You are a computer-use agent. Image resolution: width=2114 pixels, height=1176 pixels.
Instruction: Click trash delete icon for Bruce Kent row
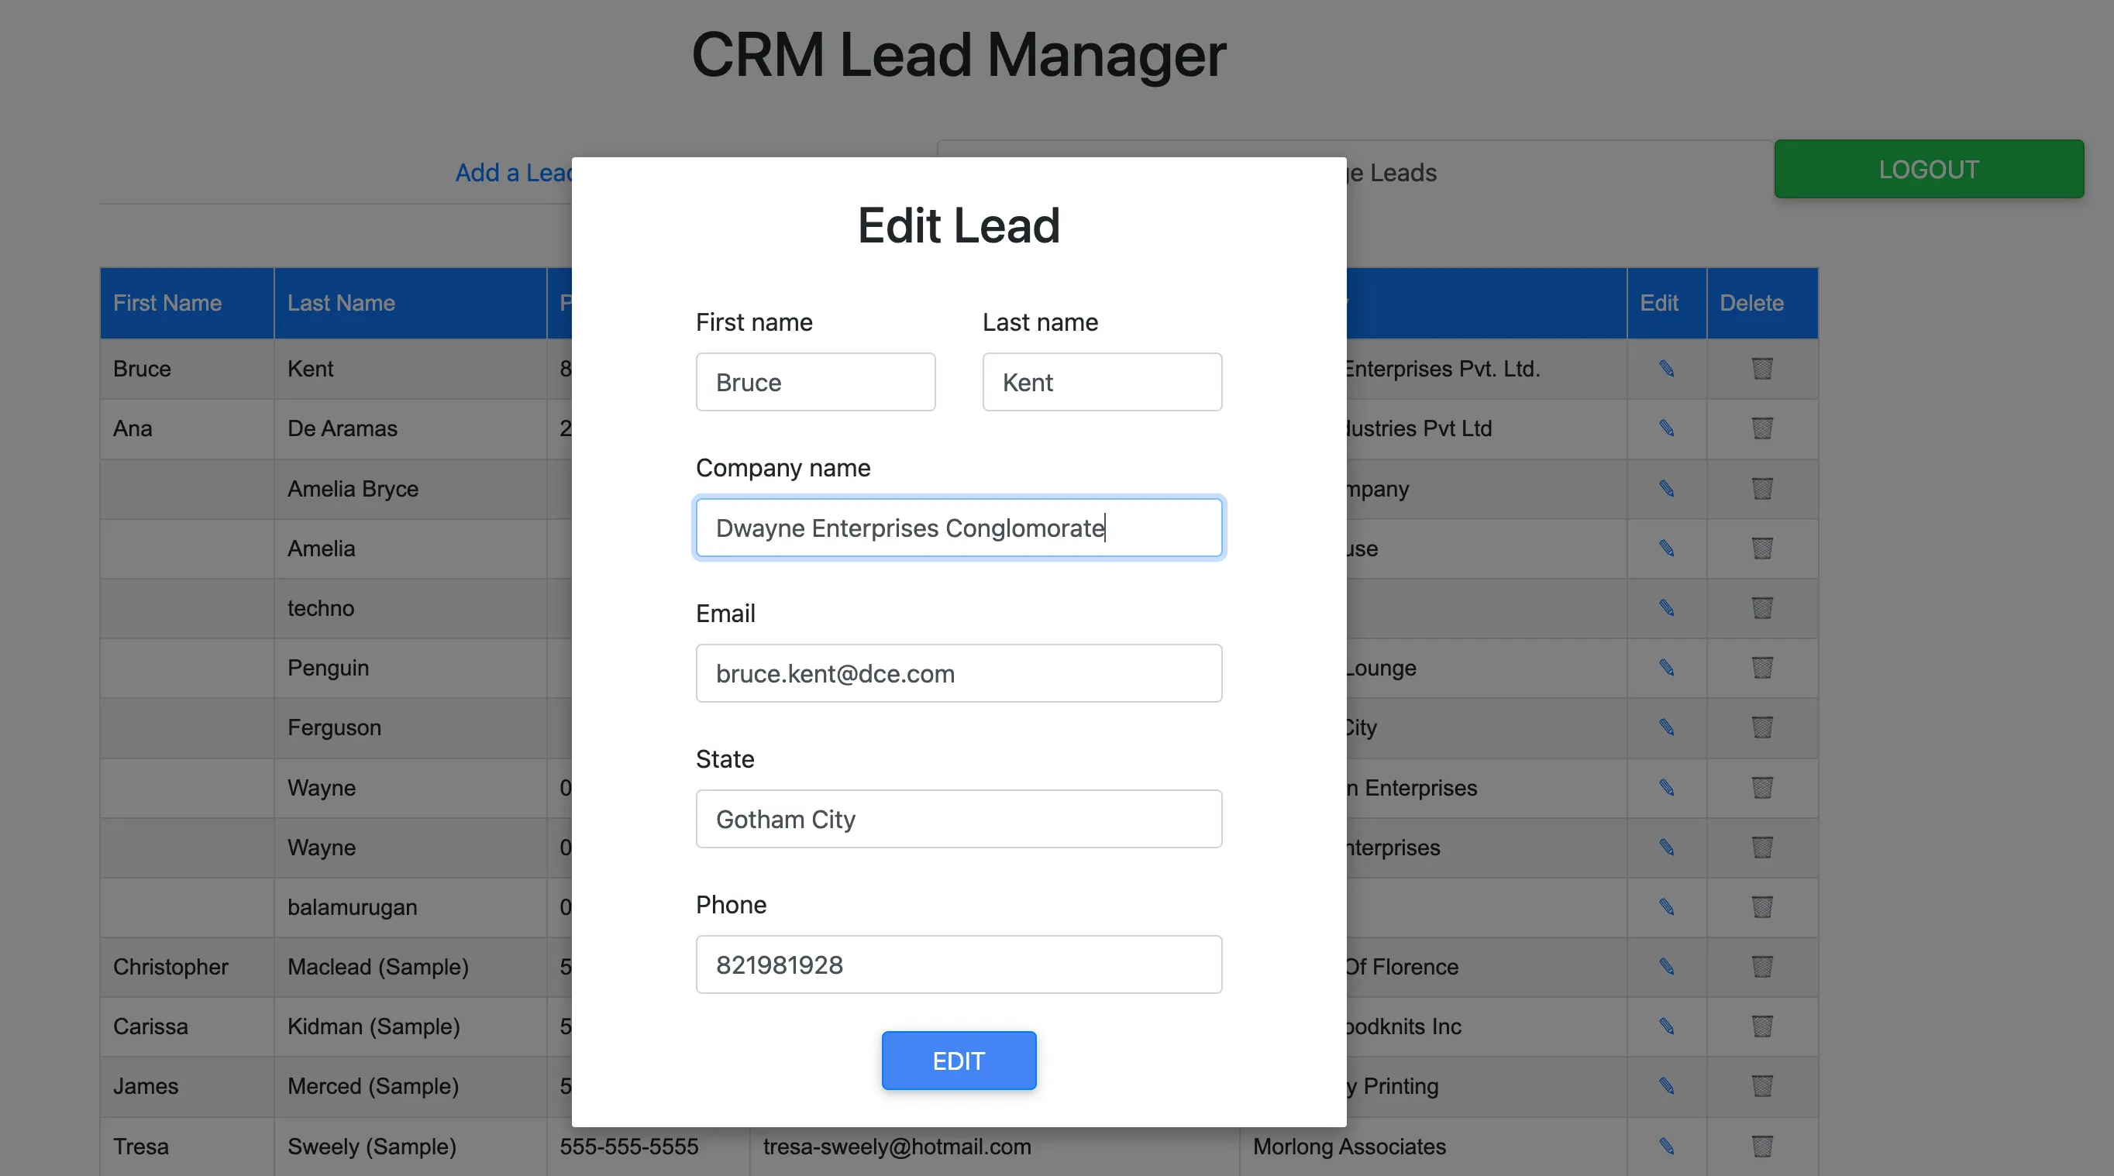pyautogui.click(x=1762, y=369)
